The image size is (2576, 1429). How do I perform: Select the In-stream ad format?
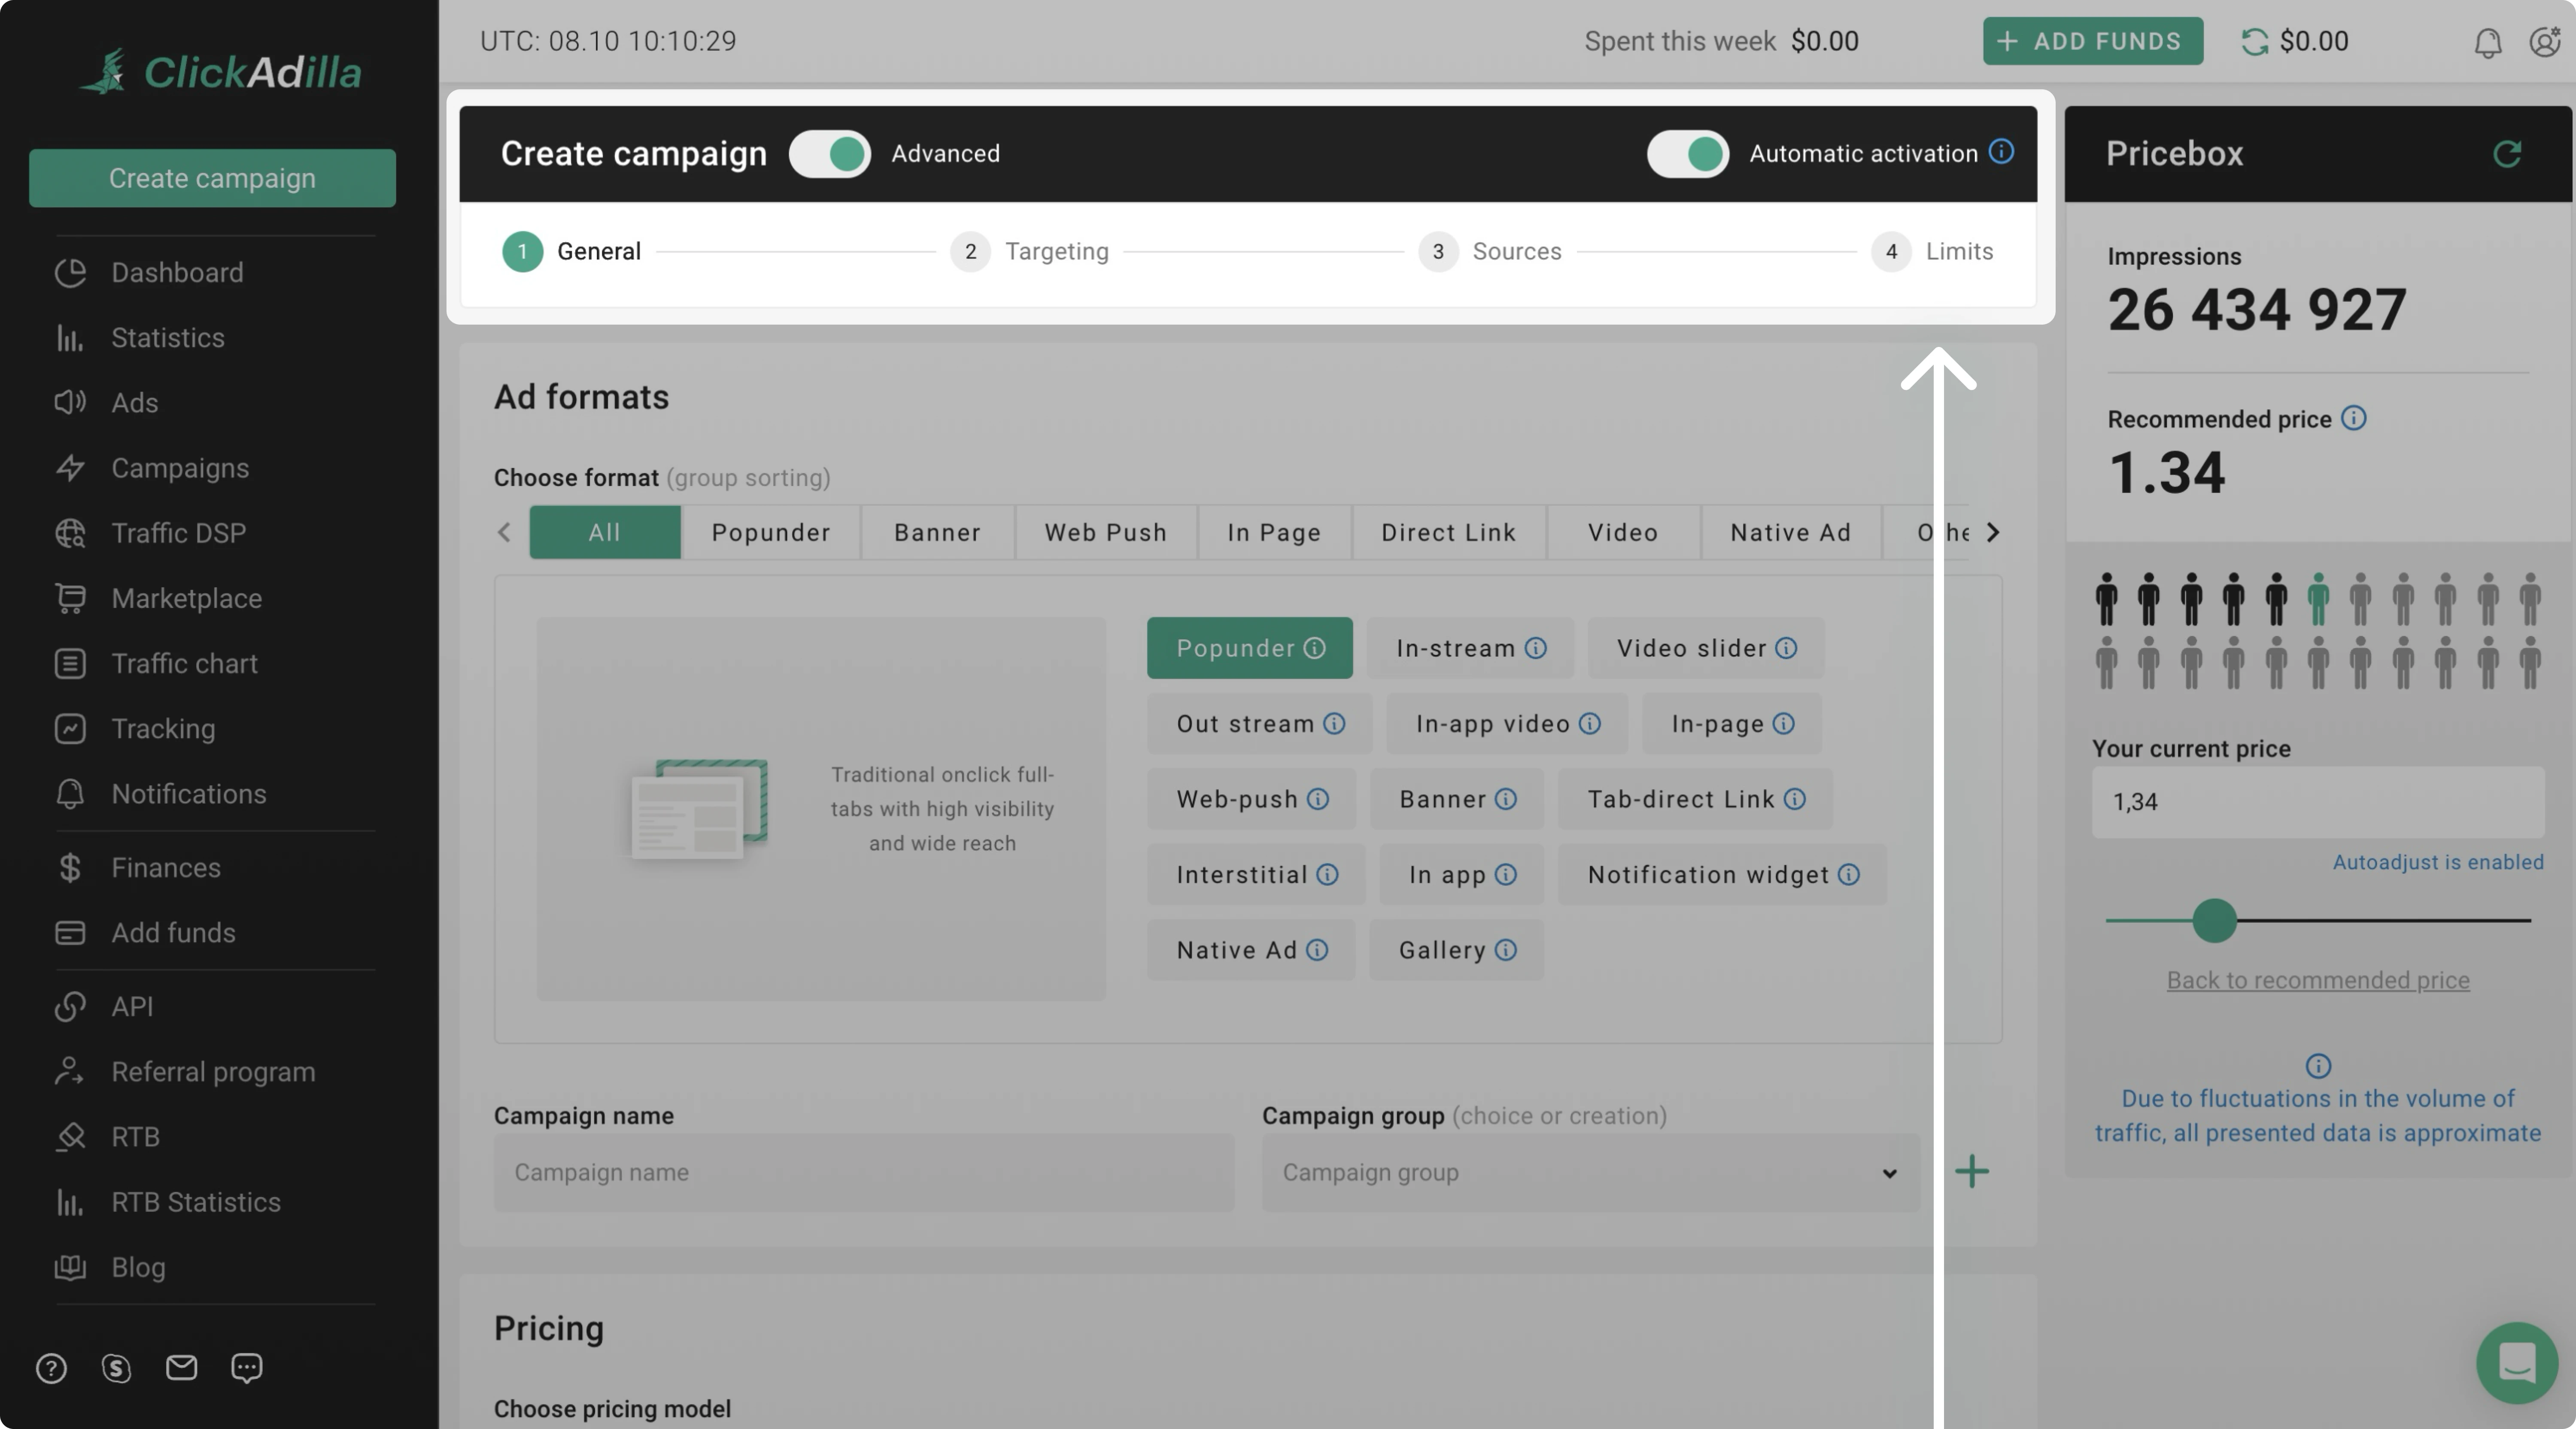(1469, 648)
